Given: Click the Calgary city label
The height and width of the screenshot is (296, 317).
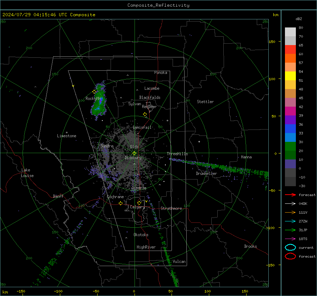Looking at the screenshot, I should tap(137, 207).
